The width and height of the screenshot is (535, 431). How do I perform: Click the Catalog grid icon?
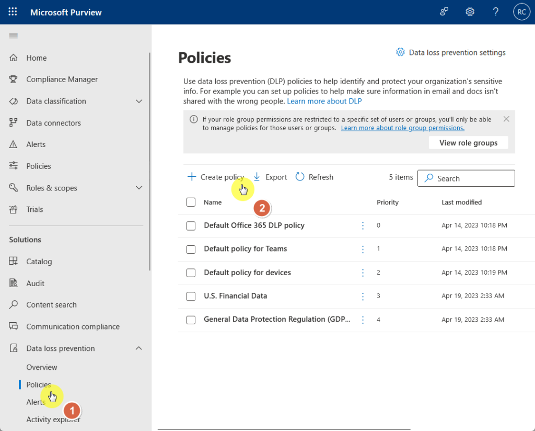(x=13, y=261)
